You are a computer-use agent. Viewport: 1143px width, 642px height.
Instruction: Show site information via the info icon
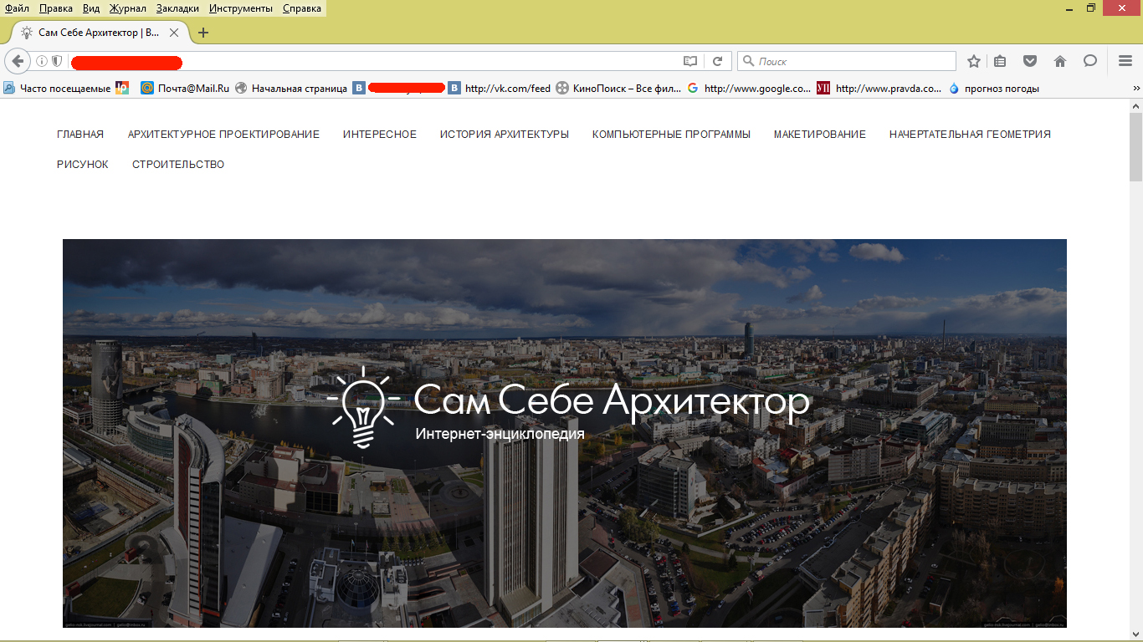point(42,61)
